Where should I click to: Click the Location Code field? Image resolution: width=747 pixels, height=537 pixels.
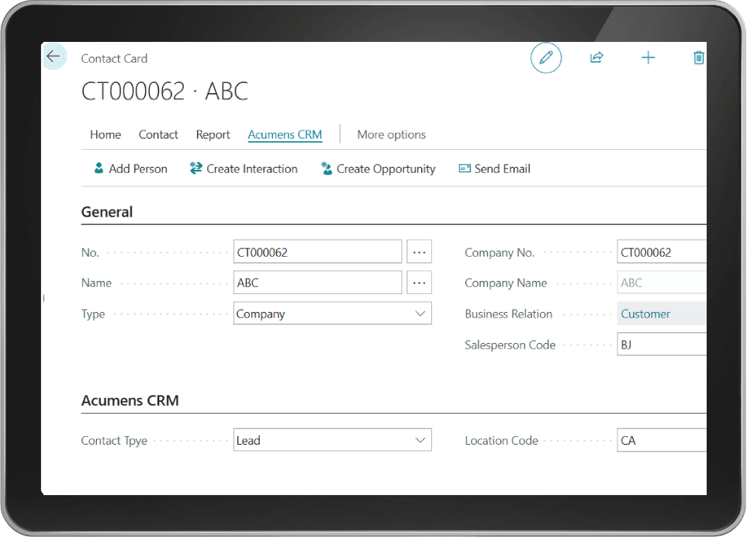coord(662,440)
